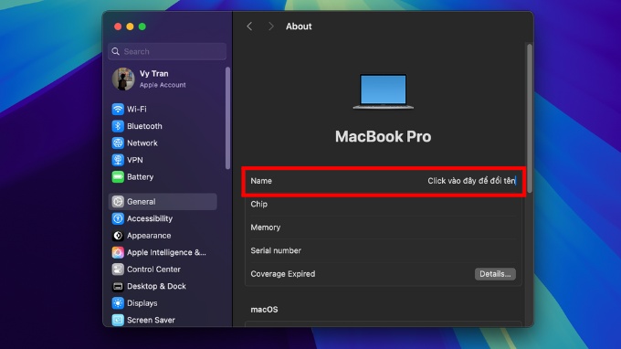Select Control Center label
This screenshot has width=621, height=349.
[153, 270]
